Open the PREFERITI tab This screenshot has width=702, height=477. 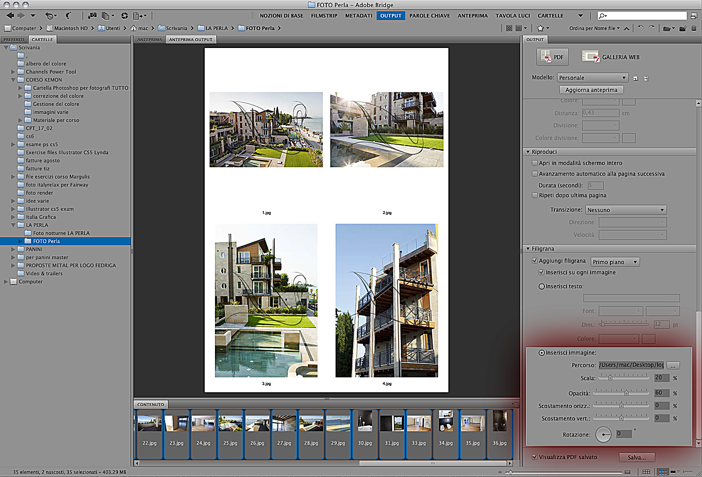point(14,39)
